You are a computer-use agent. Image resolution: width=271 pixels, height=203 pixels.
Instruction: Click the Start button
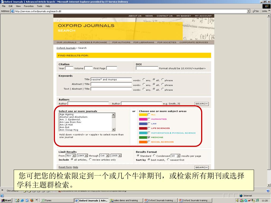pyautogui.click(x=6, y=200)
